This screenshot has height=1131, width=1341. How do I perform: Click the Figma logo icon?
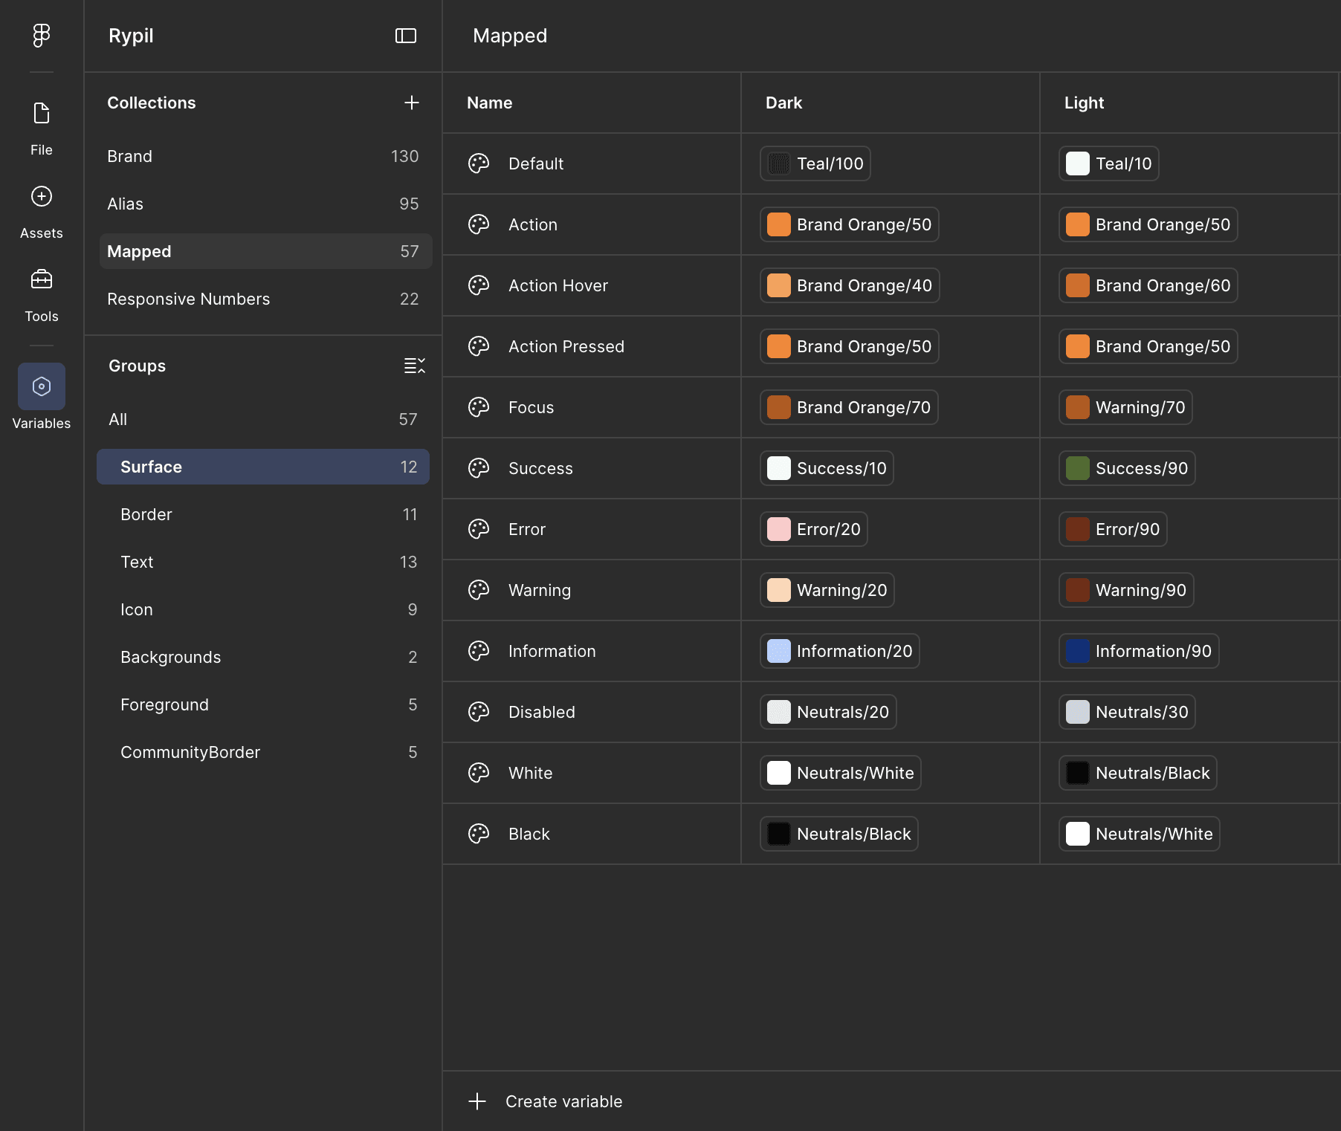click(42, 35)
